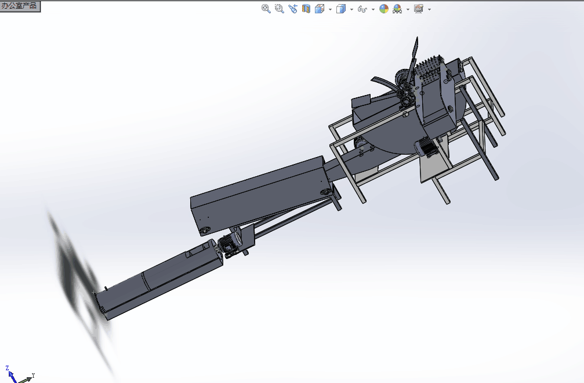The image size is (584, 383).
Task: Expand the View Settings dropdown arrow
Action: point(429,9)
